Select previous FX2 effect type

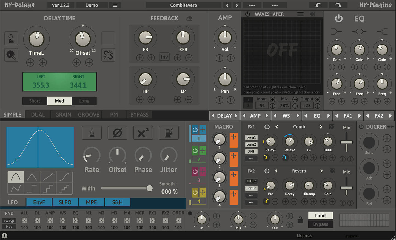(276, 171)
